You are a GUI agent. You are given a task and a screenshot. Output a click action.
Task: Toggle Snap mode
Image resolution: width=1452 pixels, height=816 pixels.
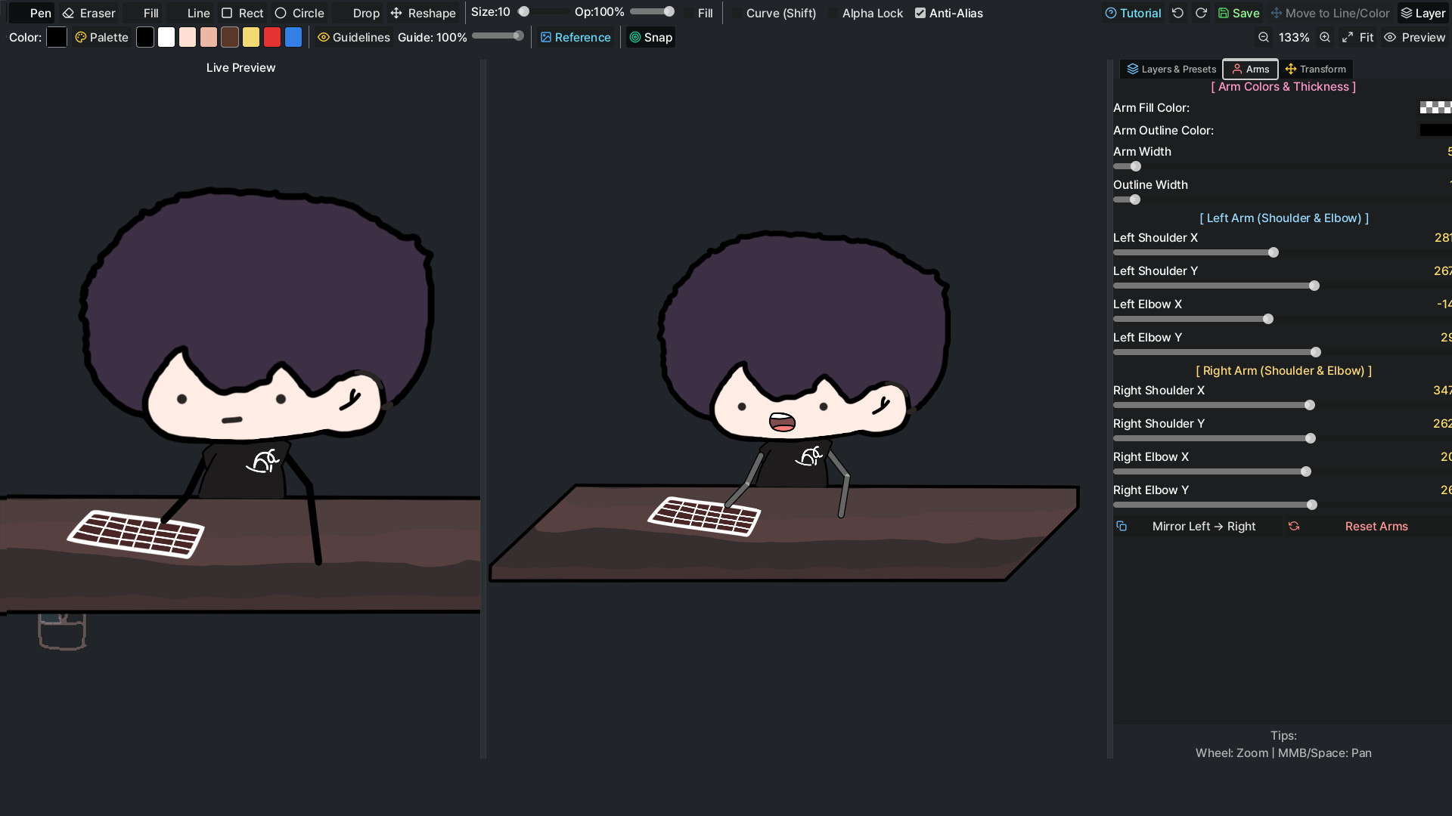650,37
